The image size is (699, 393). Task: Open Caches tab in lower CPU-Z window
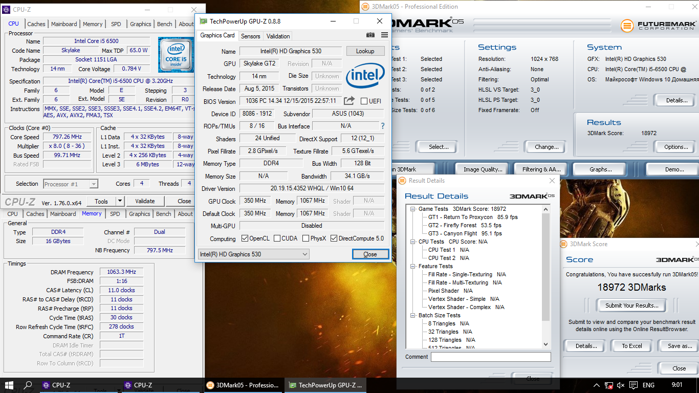pyautogui.click(x=35, y=214)
